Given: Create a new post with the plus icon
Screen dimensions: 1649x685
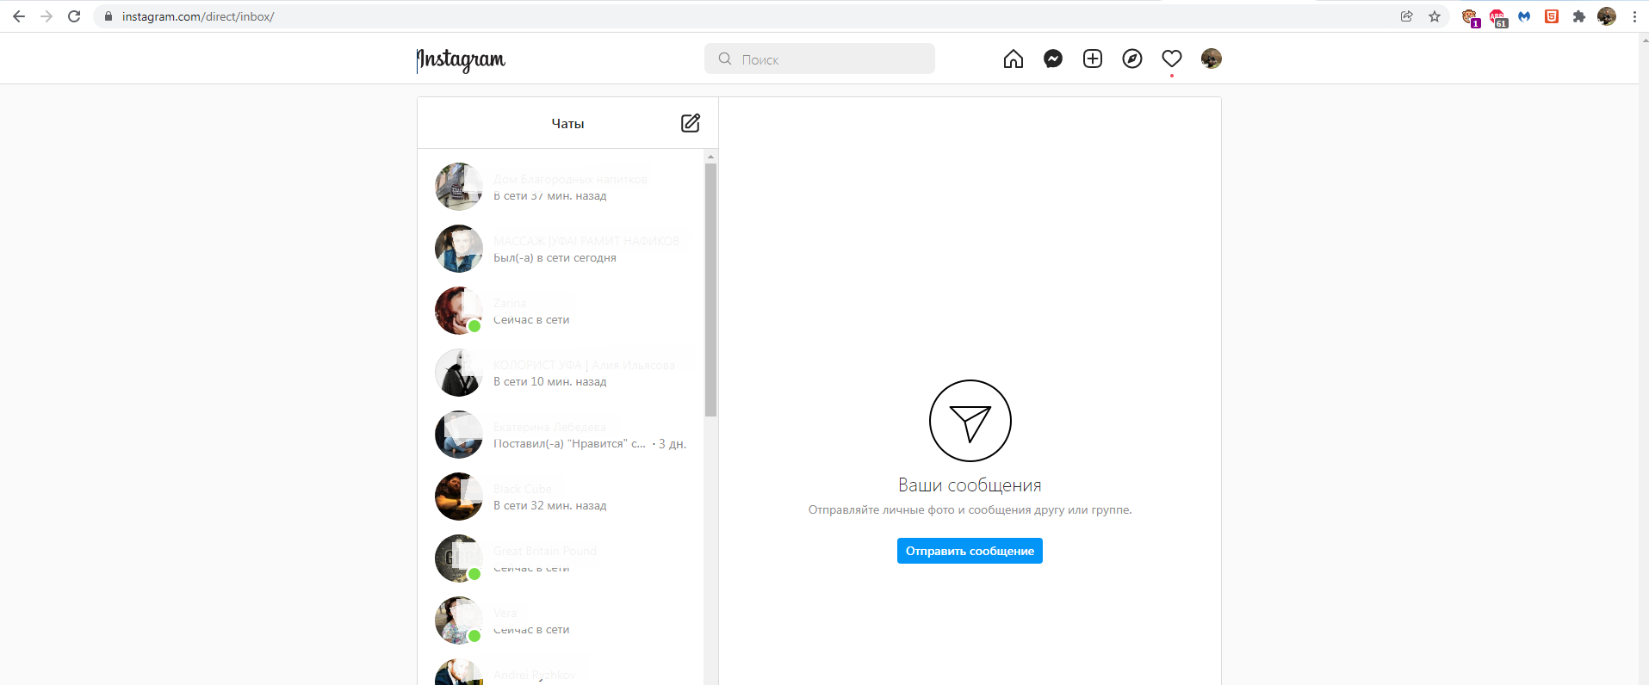Looking at the screenshot, I should coord(1093,59).
